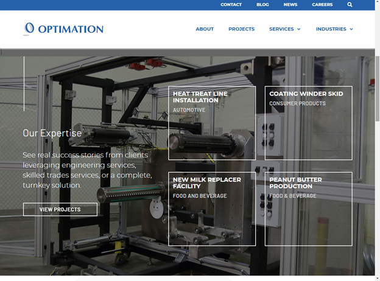This screenshot has height=281, width=380.
Task: Visit the Careers link
Action: tap(322, 5)
